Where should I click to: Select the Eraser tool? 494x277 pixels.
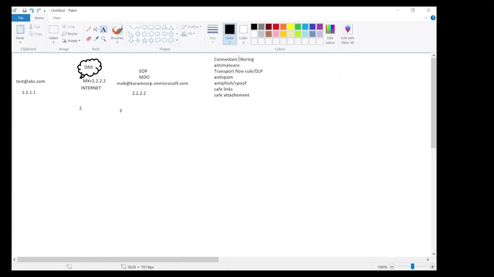pyautogui.click(x=88, y=39)
